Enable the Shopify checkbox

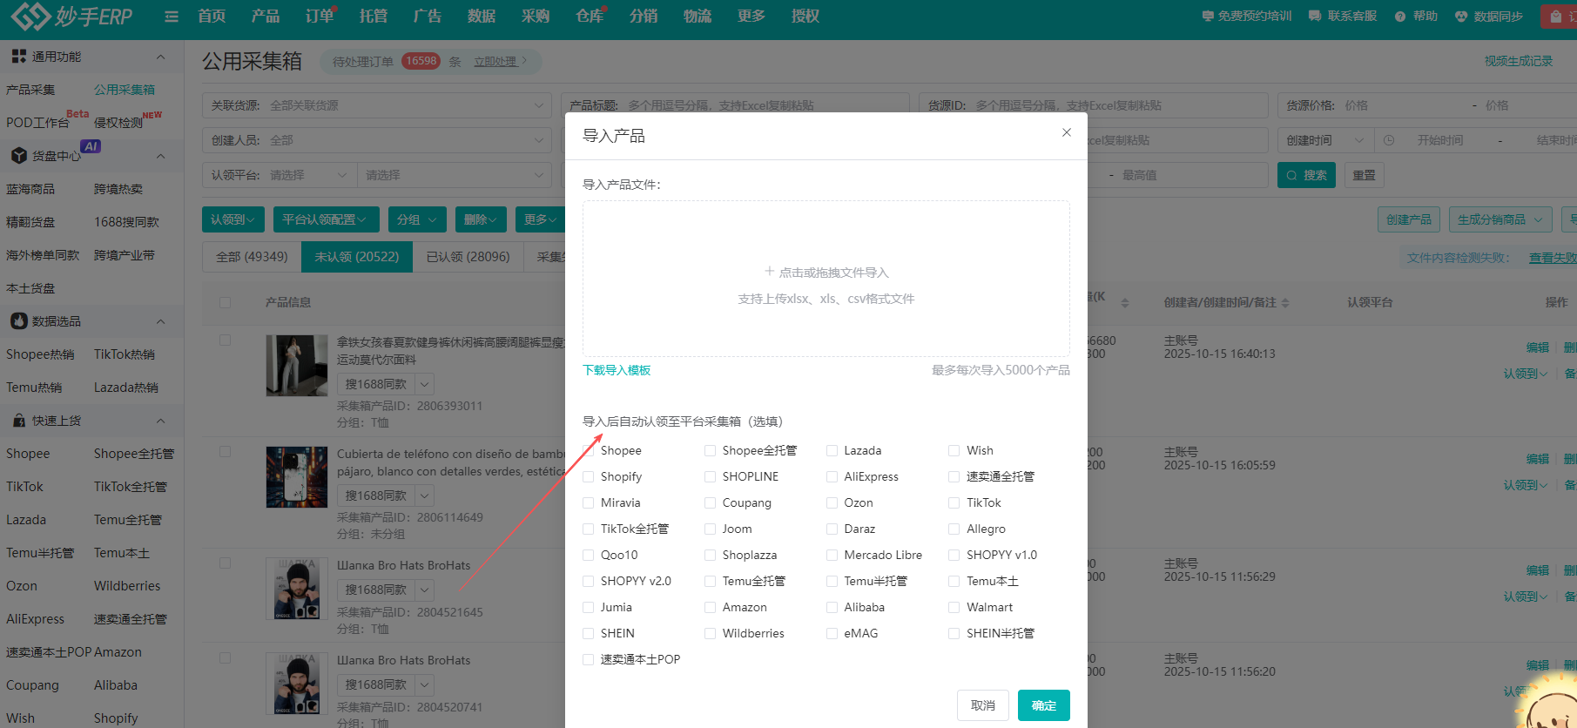coord(589,476)
